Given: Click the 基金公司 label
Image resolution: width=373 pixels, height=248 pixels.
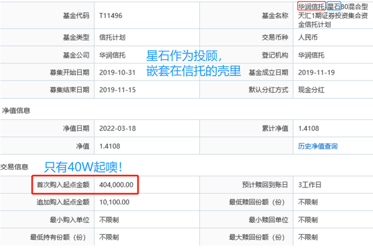Looking at the screenshot, I should point(76,55).
